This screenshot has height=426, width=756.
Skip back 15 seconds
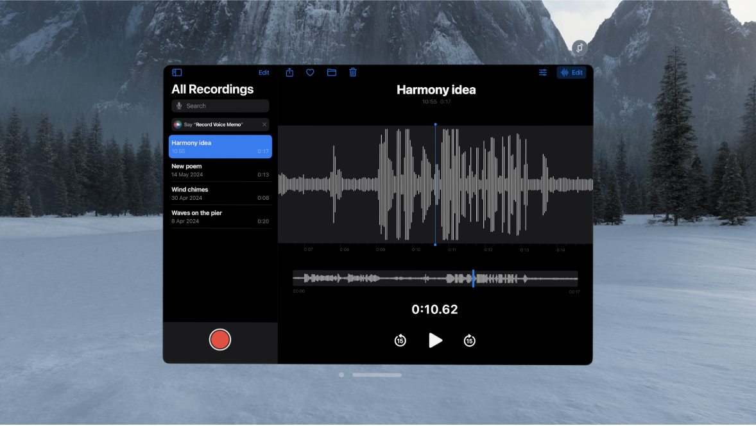(x=400, y=340)
